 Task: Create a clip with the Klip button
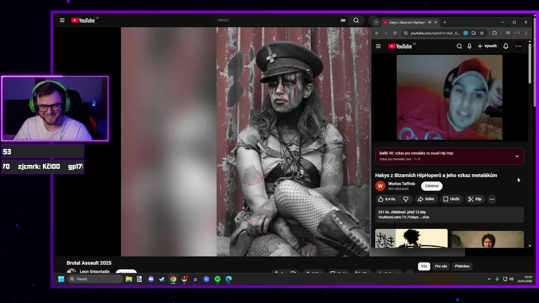pos(475,199)
